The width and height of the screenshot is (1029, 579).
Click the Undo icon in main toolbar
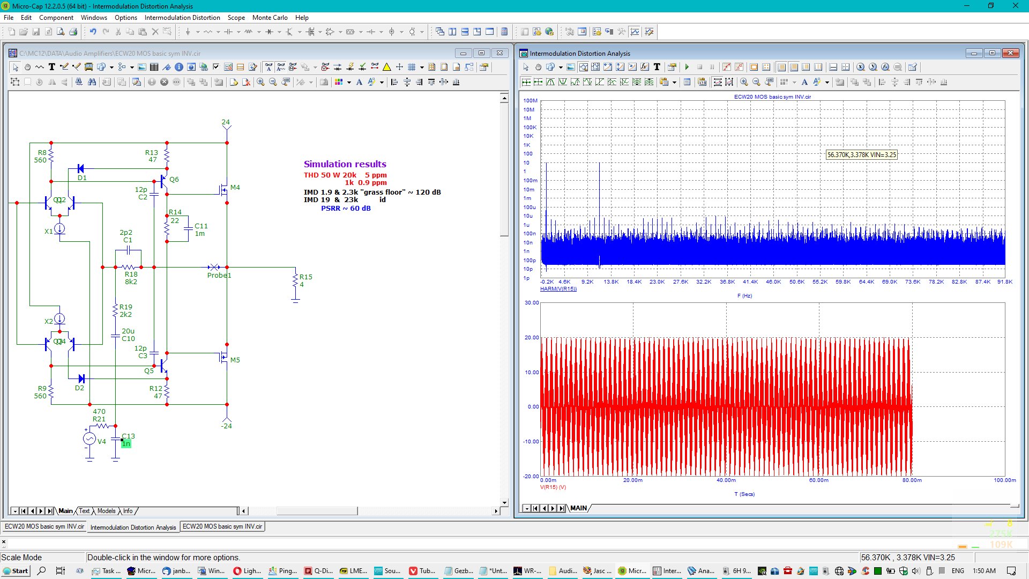[93, 32]
